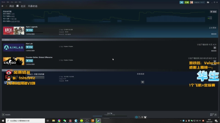Show hidden system tray icons
The width and height of the screenshot is (220, 123).
pos(181,121)
